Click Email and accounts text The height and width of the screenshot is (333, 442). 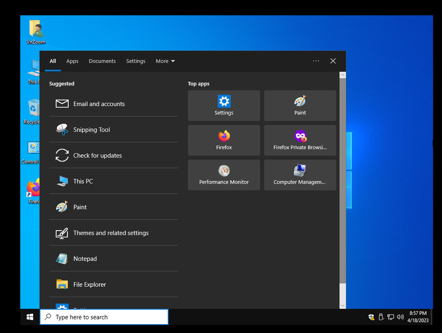coord(99,104)
